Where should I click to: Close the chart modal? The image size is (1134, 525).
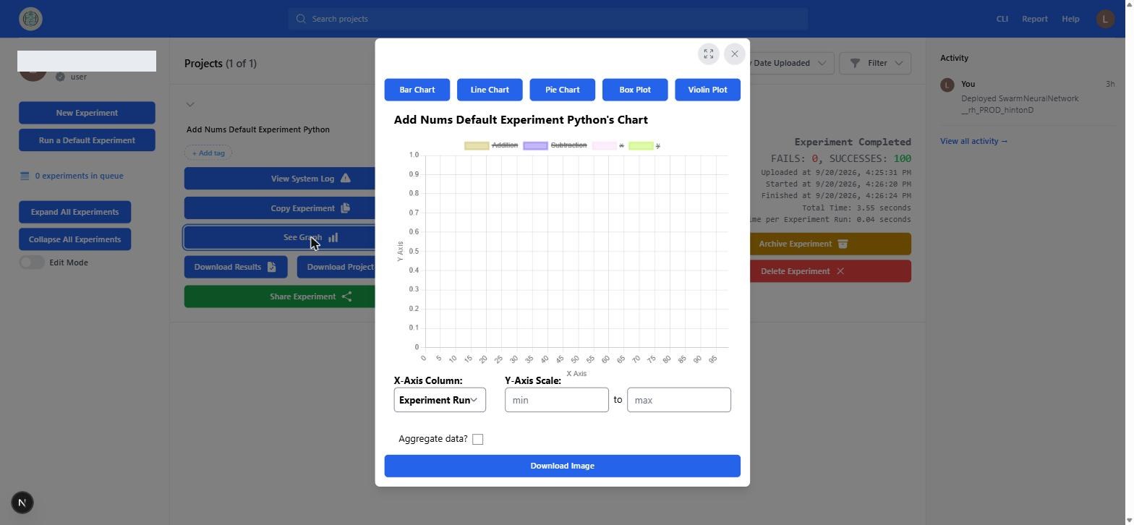click(735, 54)
